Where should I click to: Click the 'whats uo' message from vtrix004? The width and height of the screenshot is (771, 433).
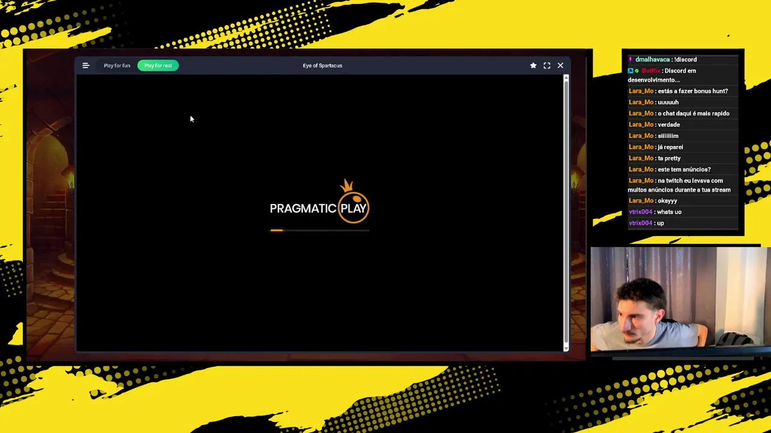669,212
